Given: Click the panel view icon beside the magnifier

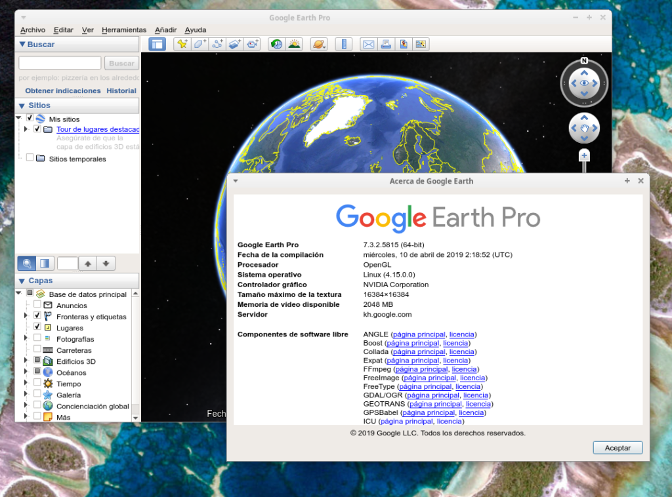Looking at the screenshot, I should click(45, 264).
